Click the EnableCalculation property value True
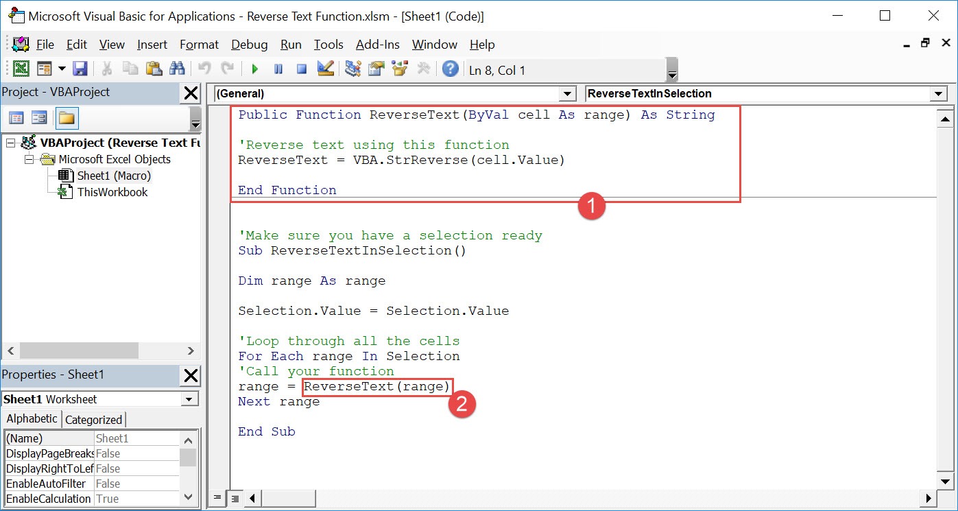958x511 pixels. (136, 499)
